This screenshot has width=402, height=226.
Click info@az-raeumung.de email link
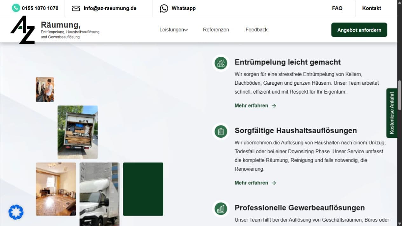click(x=110, y=8)
